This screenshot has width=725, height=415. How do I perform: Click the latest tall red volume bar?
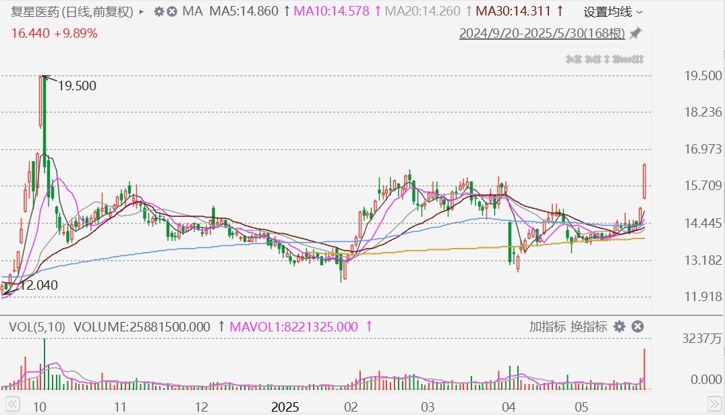pyautogui.click(x=645, y=369)
